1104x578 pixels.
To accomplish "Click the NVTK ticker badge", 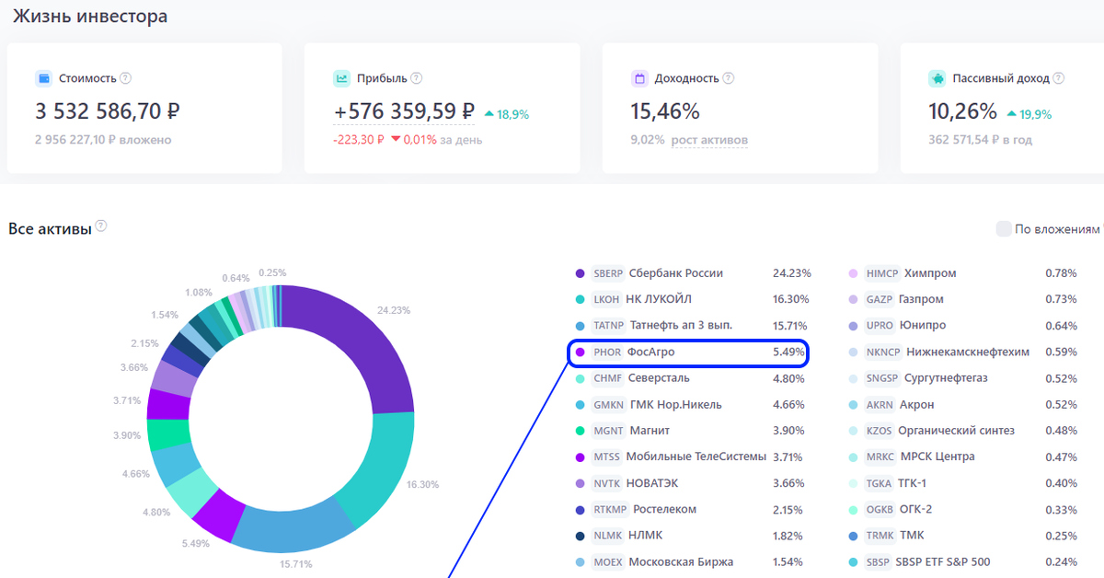I will 608,483.
